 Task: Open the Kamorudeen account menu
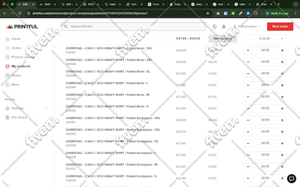coord(247,26)
